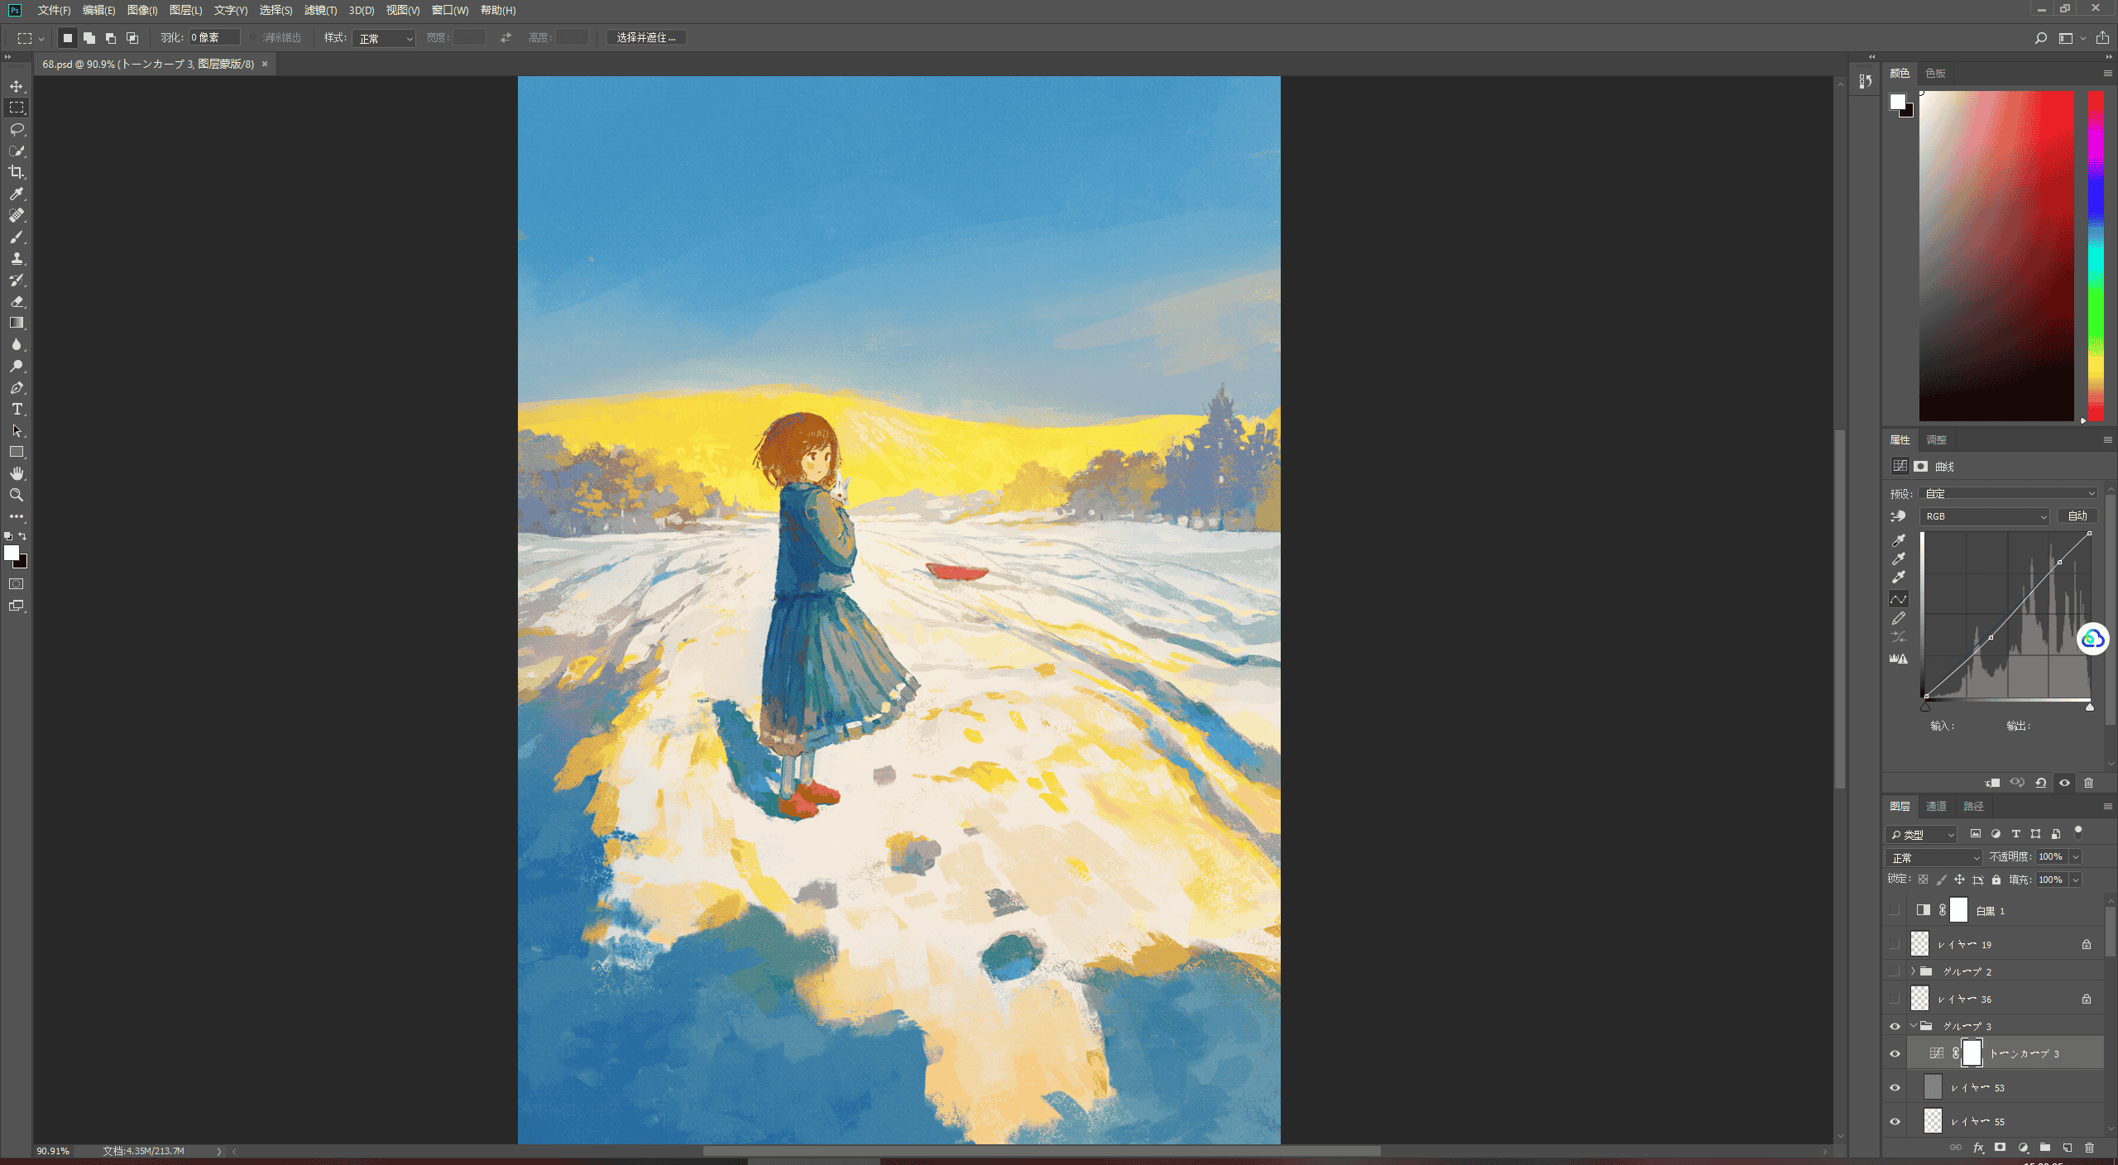Hide the レイヤー 53 layer
Viewport: 2118px width, 1165px height.
coord(1895,1087)
